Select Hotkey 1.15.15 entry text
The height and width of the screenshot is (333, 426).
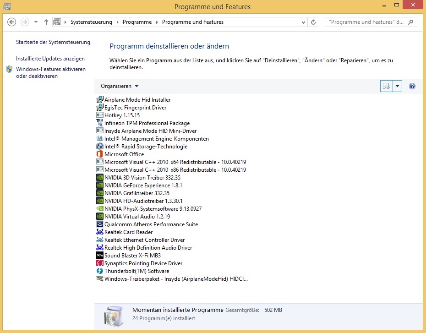122,115
